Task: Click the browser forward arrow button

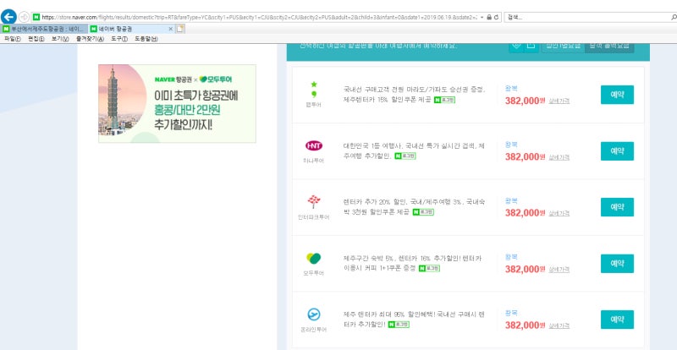Action: (x=25, y=17)
